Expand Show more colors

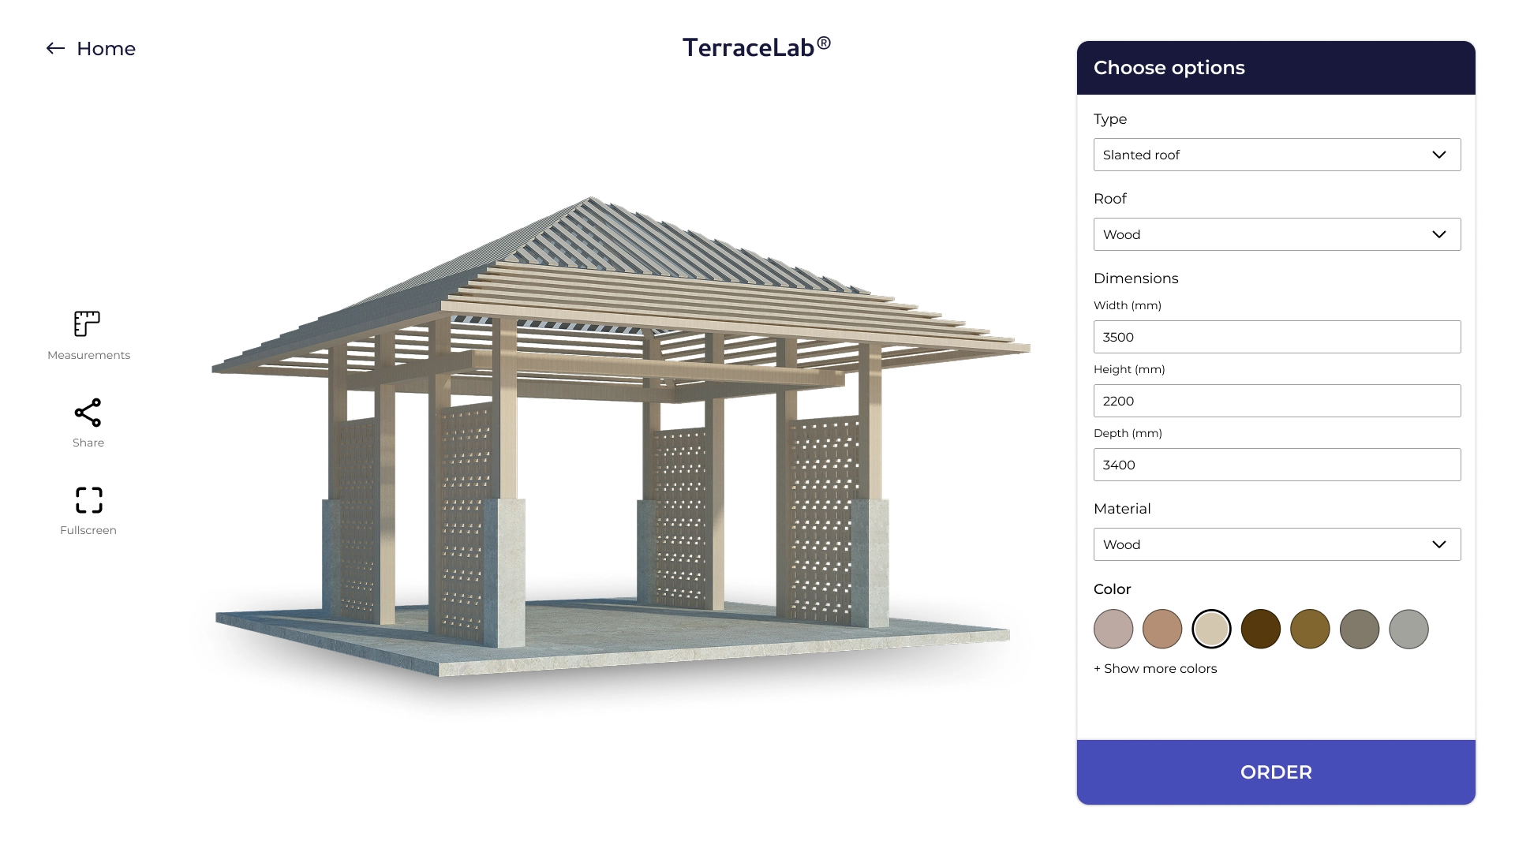(x=1155, y=668)
